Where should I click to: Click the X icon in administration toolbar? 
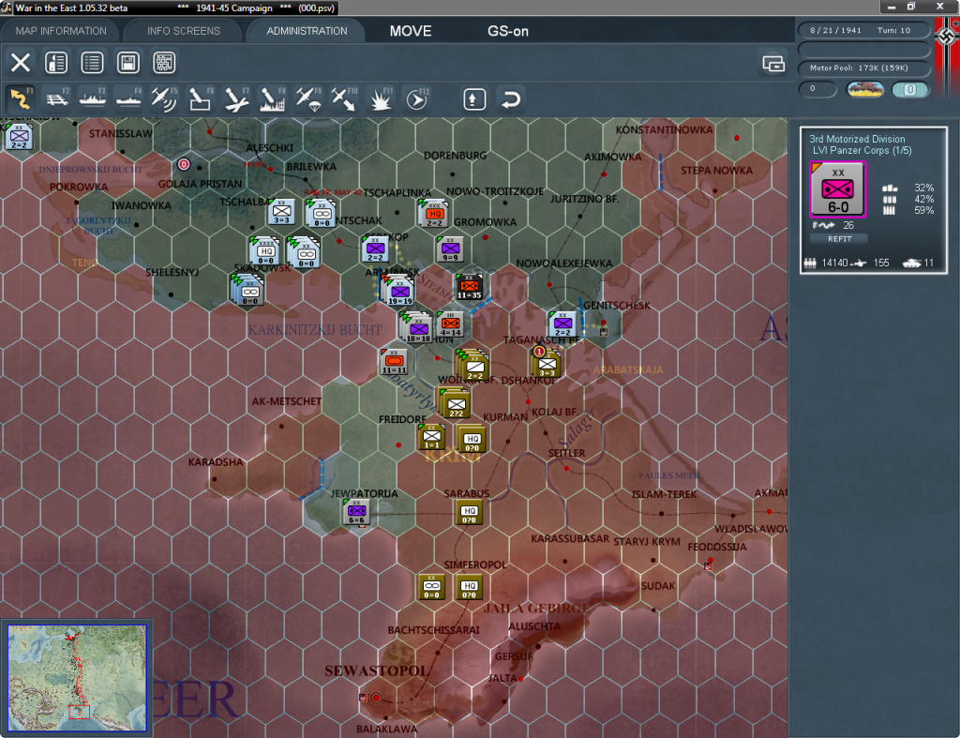coord(21,63)
